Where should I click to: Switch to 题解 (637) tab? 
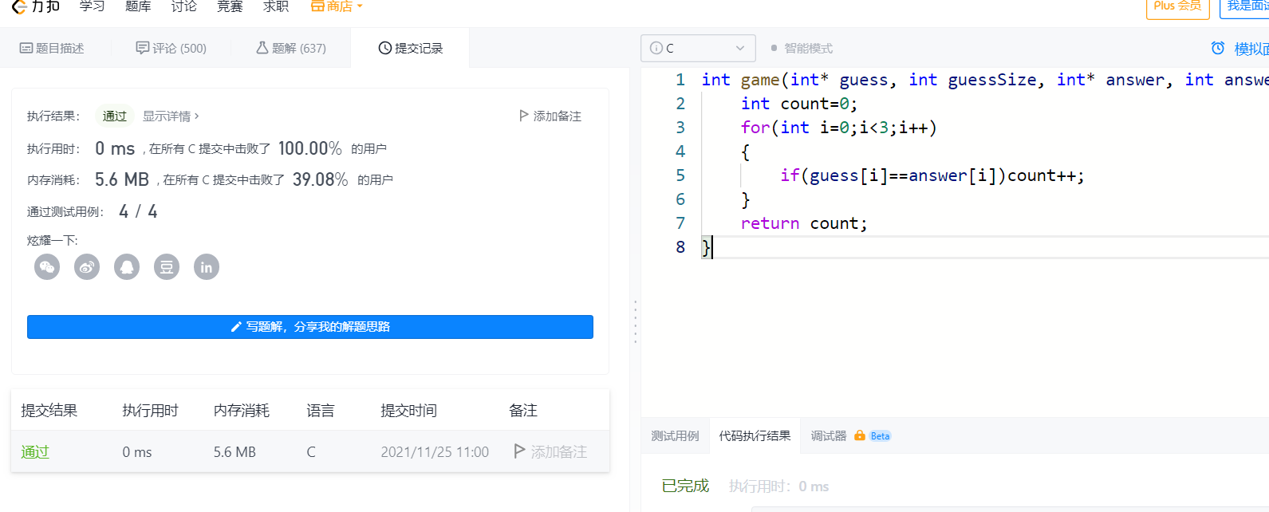pos(291,48)
